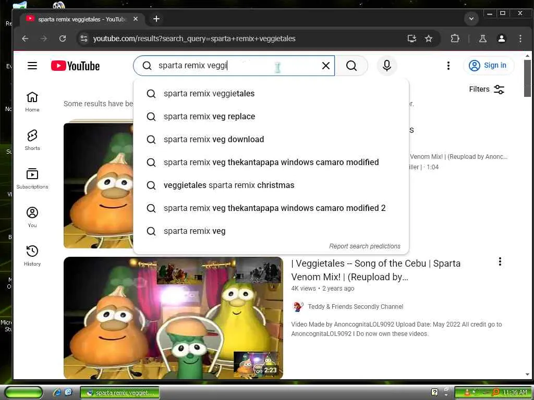Open Subscriptions in the sidebar
This screenshot has width=534, height=400.
pyautogui.click(x=32, y=179)
